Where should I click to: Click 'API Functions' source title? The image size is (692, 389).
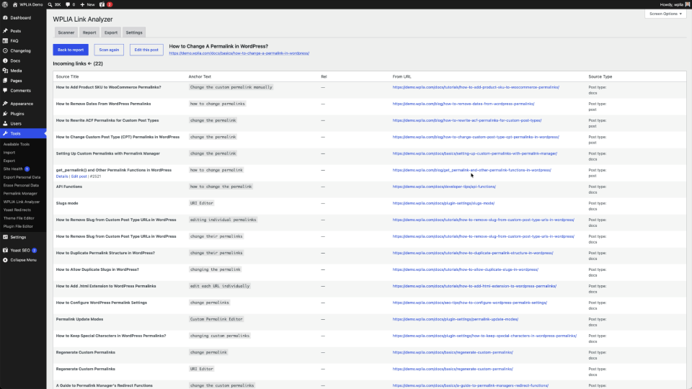(69, 187)
